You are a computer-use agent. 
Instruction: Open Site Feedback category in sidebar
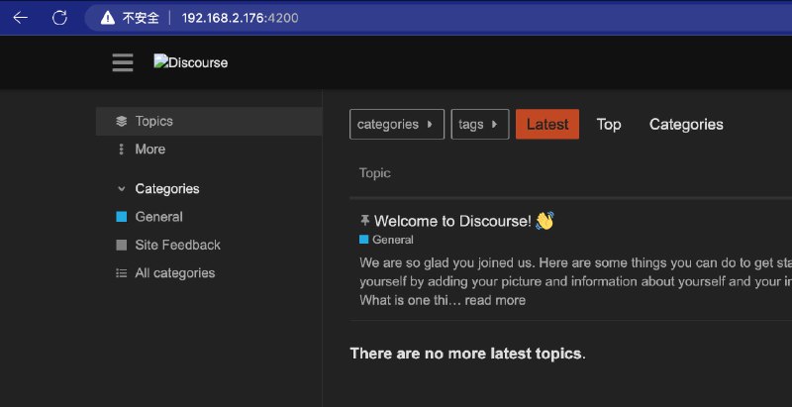pyautogui.click(x=177, y=245)
